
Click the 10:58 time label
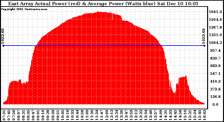82,115
